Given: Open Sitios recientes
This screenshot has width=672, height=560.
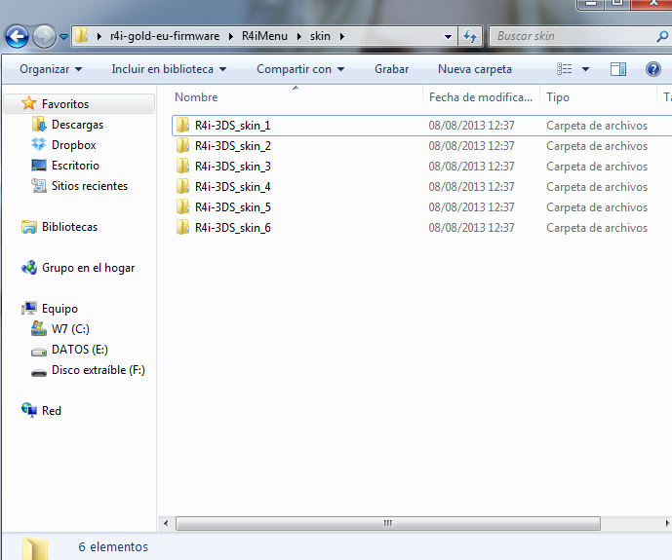Looking at the screenshot, I should tap(90, 186).
